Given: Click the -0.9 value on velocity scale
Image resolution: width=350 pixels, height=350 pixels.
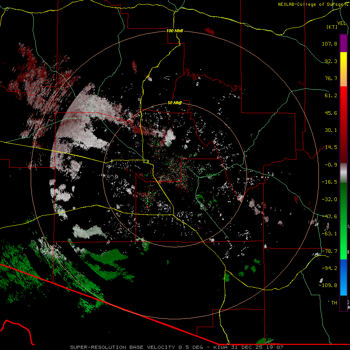Looking at the screenshot, I should point(331,165).
